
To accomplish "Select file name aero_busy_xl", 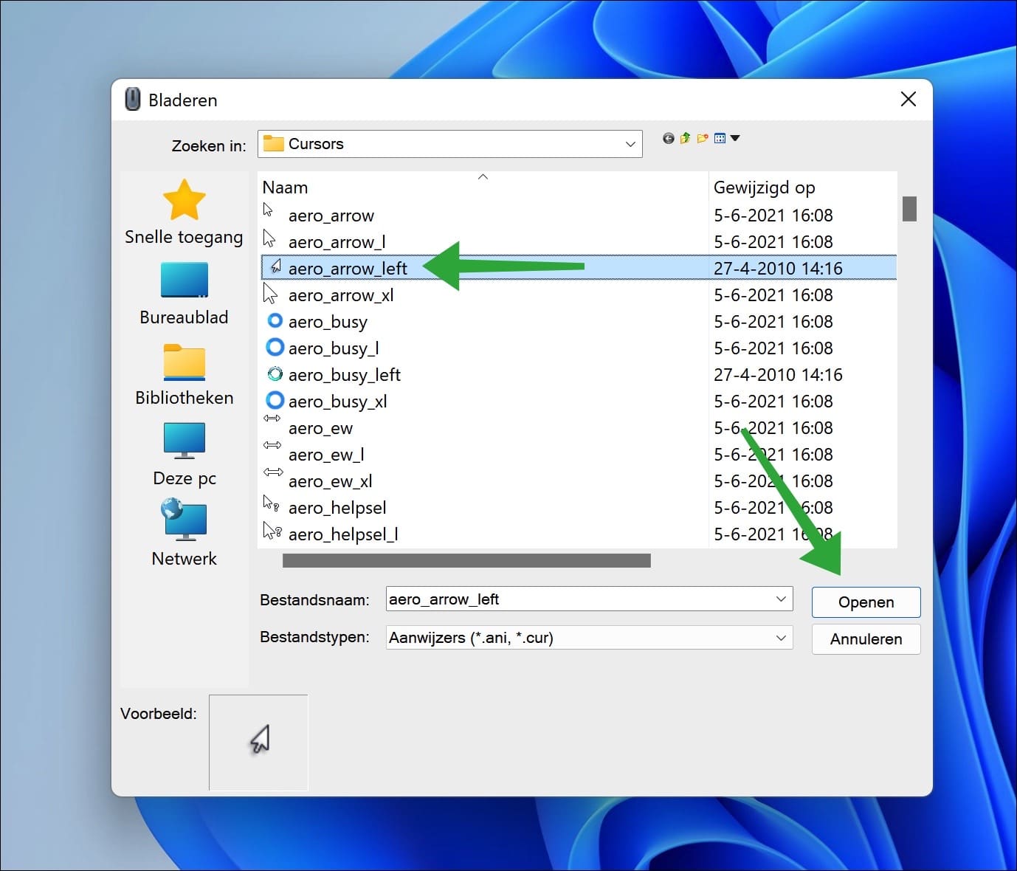I will click(338, 402).
